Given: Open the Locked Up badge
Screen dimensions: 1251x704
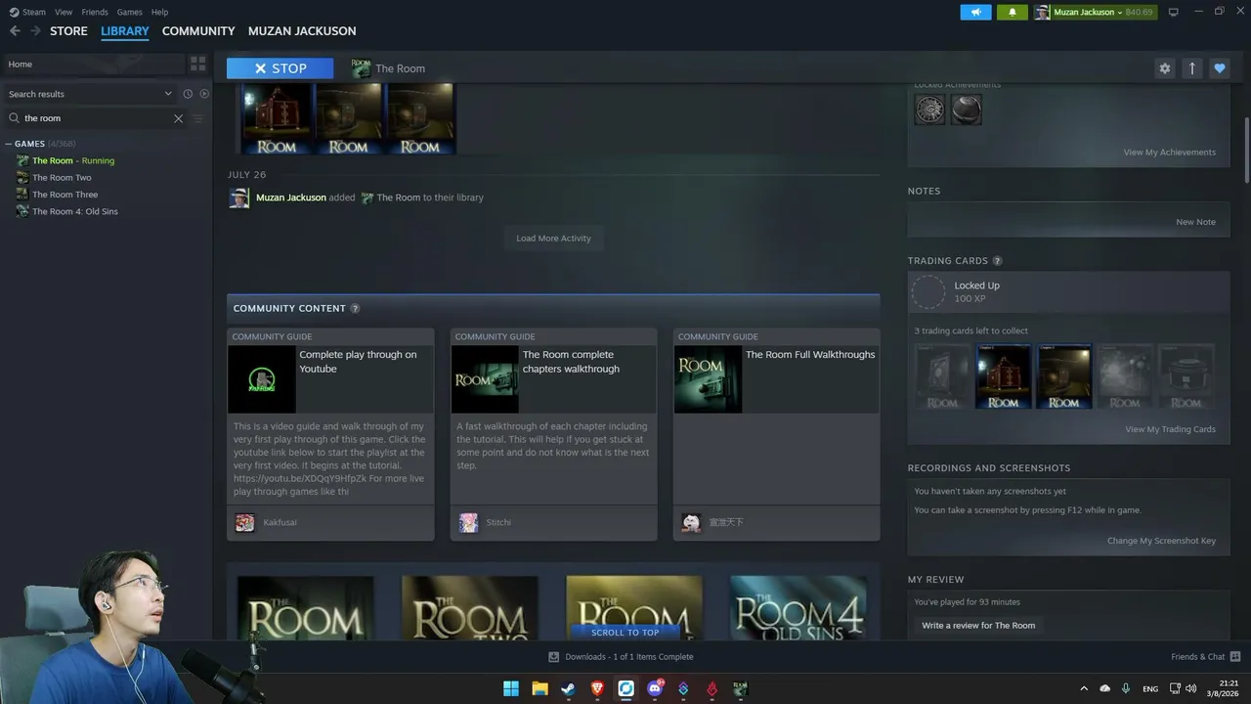Looking at the screenshot, I should tap(1069, 291).
